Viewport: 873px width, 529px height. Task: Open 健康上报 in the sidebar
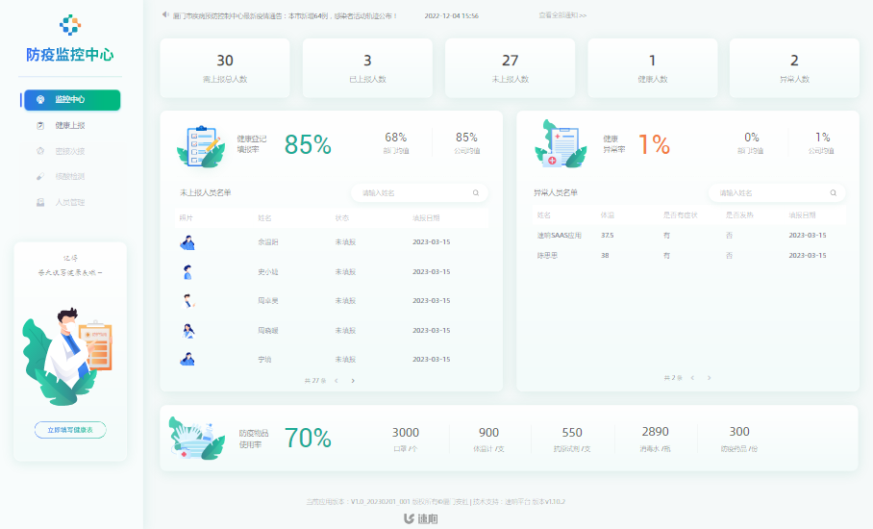(x=69, y=126)
